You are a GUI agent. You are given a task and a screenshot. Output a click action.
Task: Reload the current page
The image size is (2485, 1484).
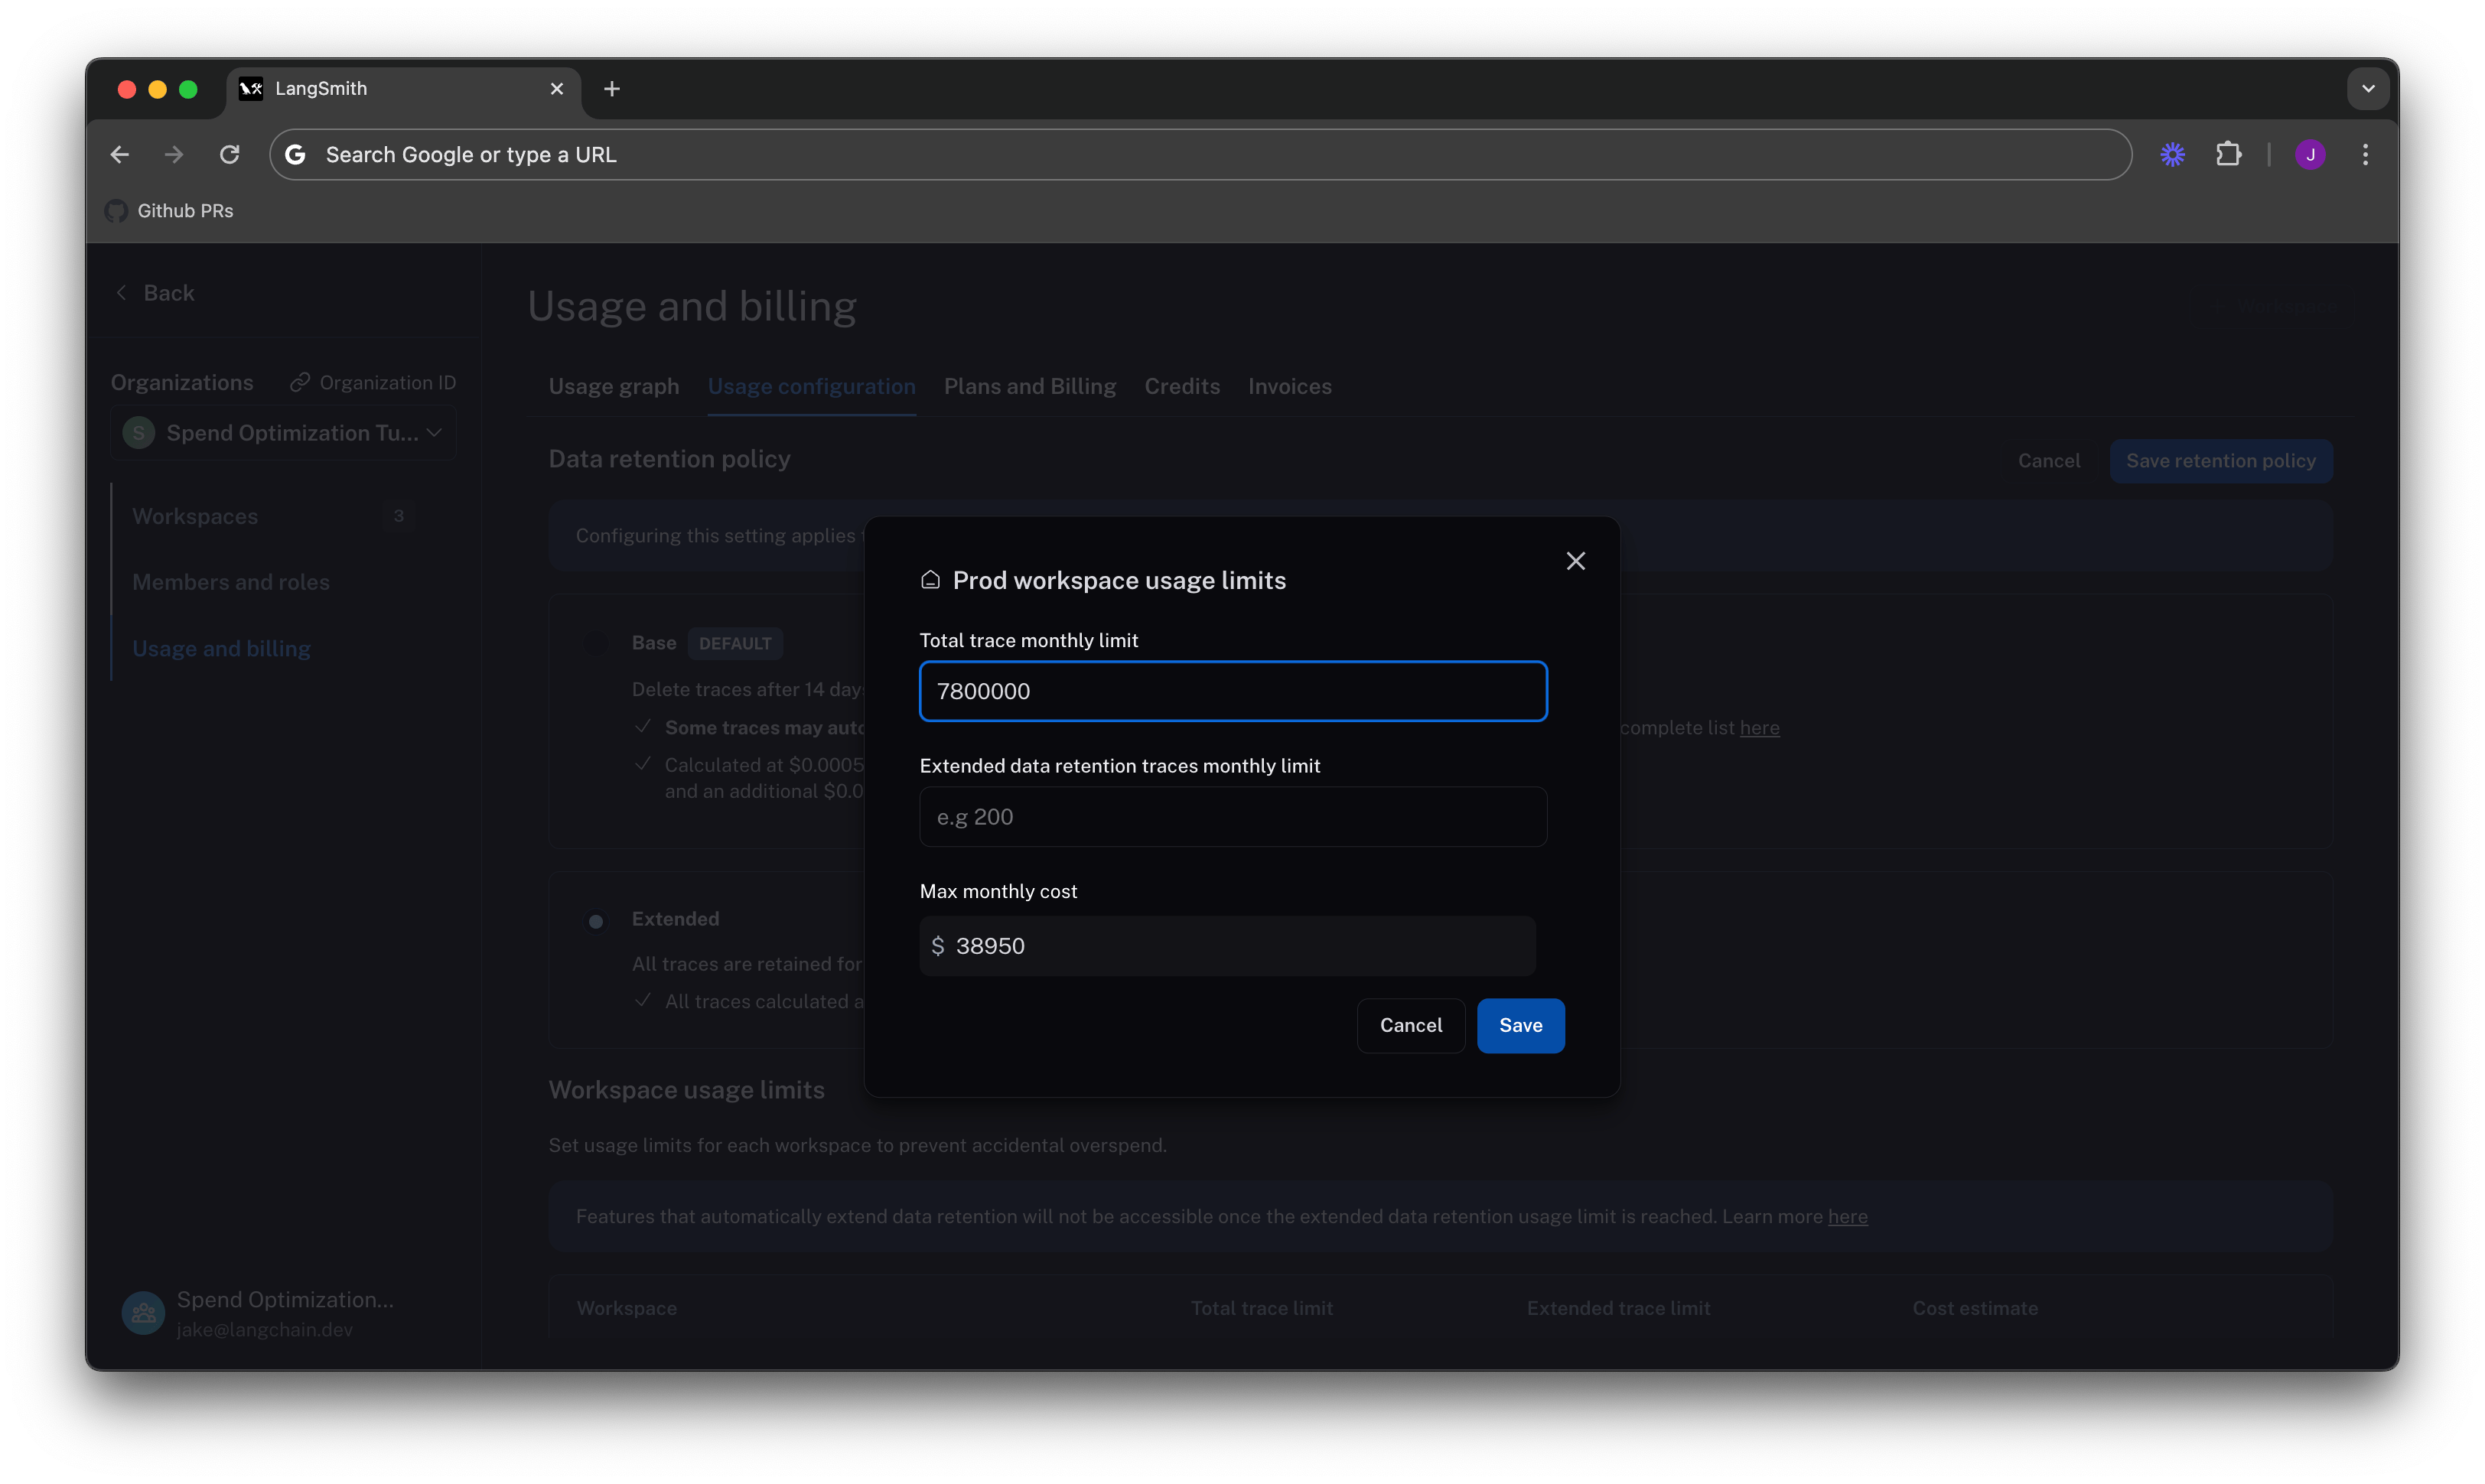(x=230, y=155)
